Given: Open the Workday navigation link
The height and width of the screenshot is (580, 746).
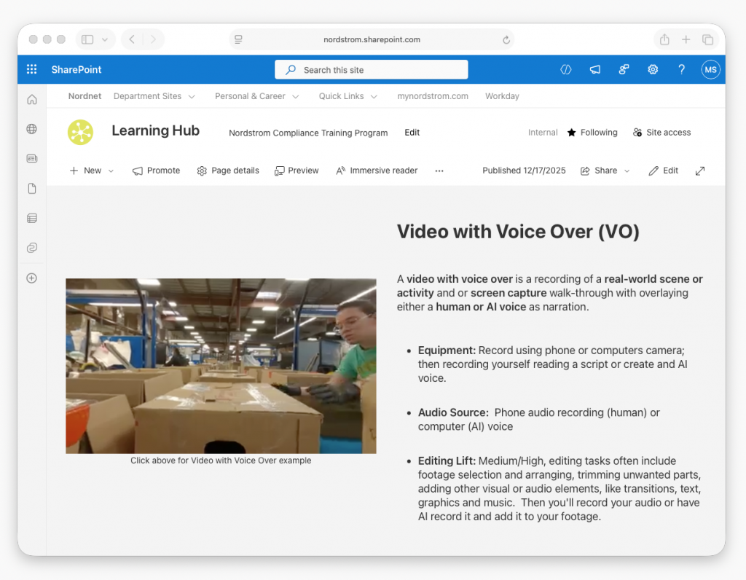Looking at the screenshot, I should 502,96.
